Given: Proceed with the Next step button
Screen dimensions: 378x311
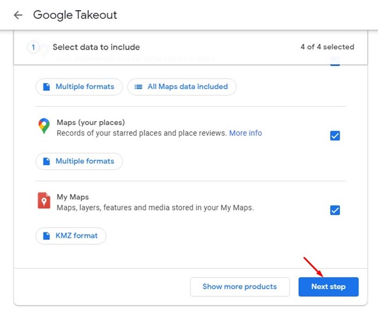Looking at the screenshot, I should [x=328, y=287].
